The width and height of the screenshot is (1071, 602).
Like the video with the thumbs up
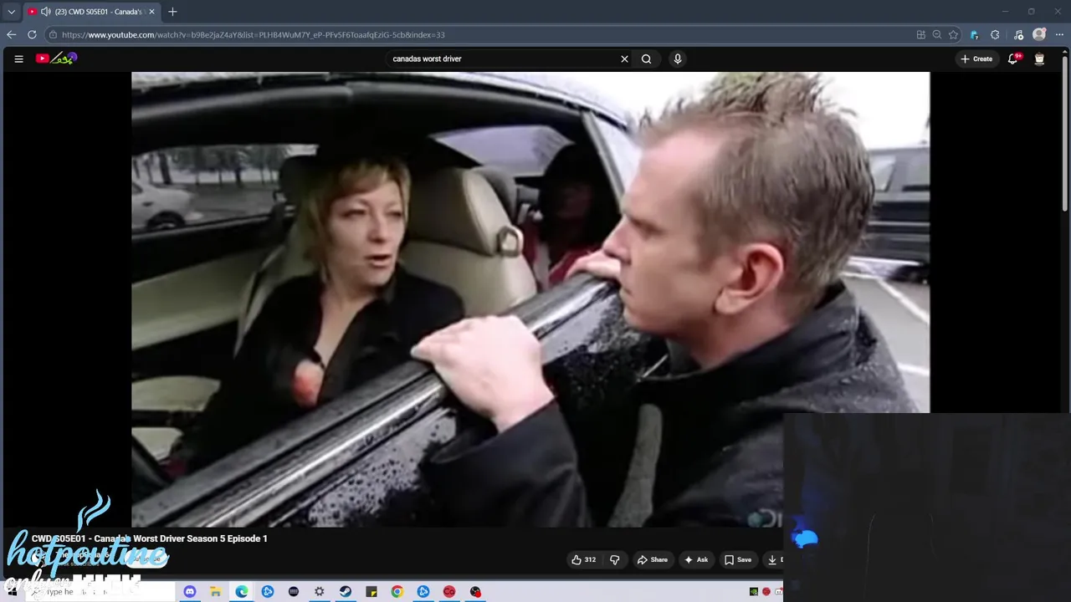[x=583, y=559]
